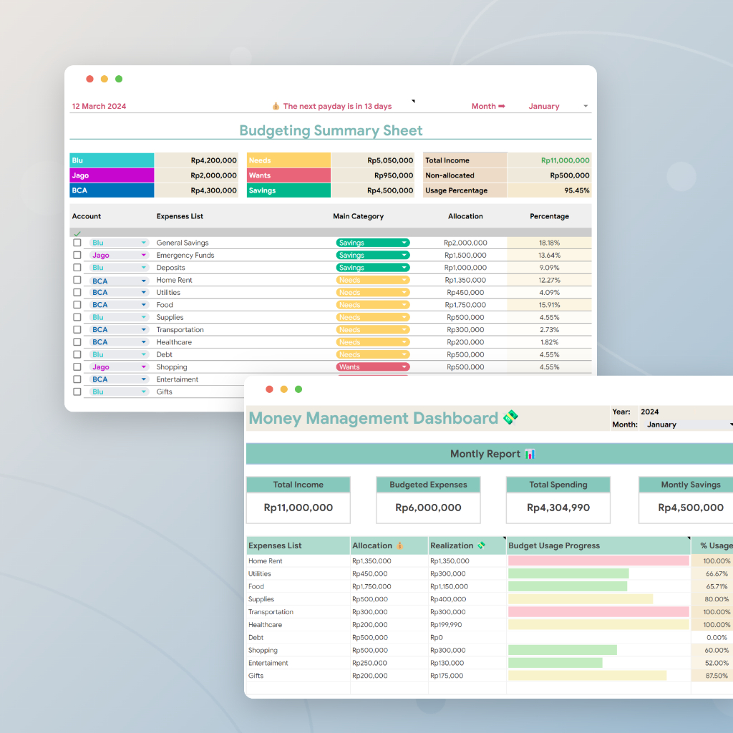The image size is (733, 733).
Task: Click the Total Spending summary card
Action: [558, 500]
